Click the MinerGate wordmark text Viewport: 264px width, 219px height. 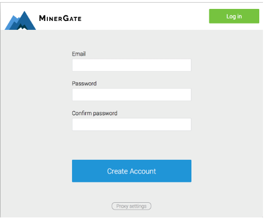click(60, 18)
